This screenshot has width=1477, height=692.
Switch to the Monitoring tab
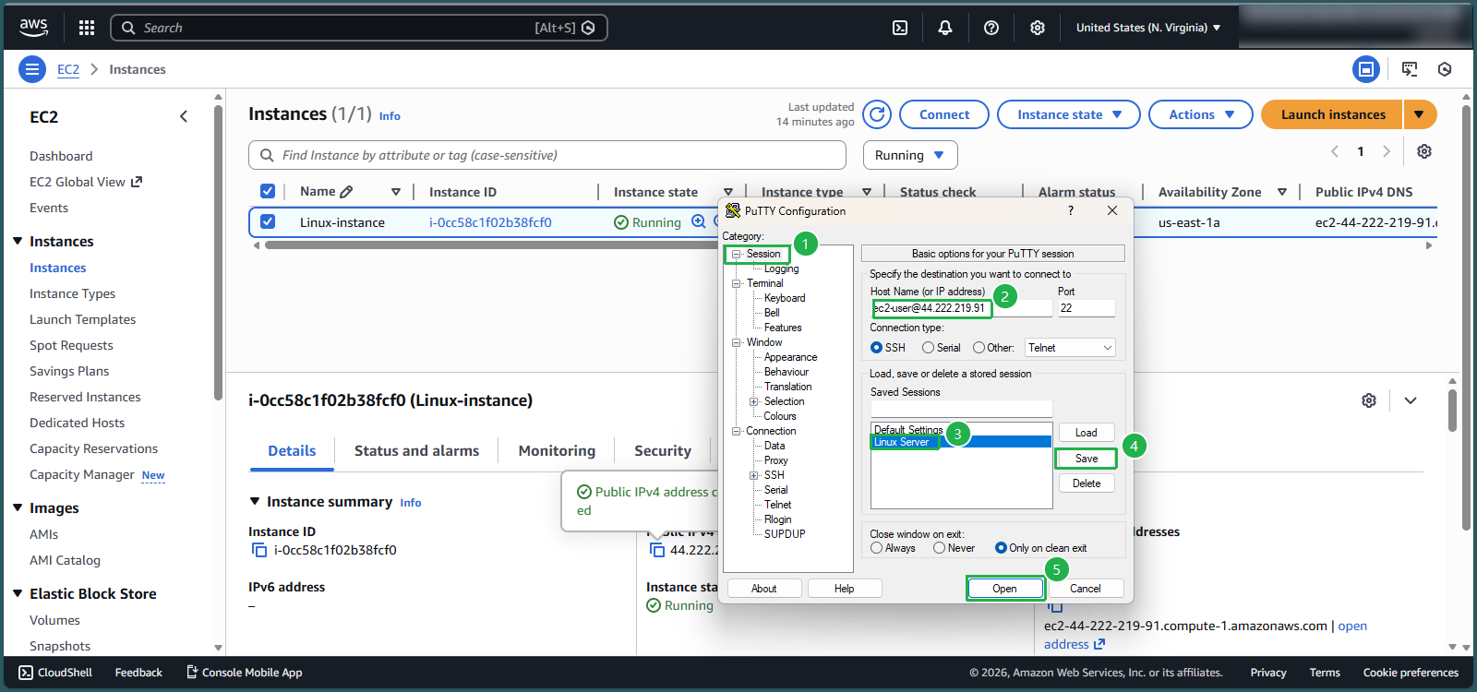tap(557, 450)
